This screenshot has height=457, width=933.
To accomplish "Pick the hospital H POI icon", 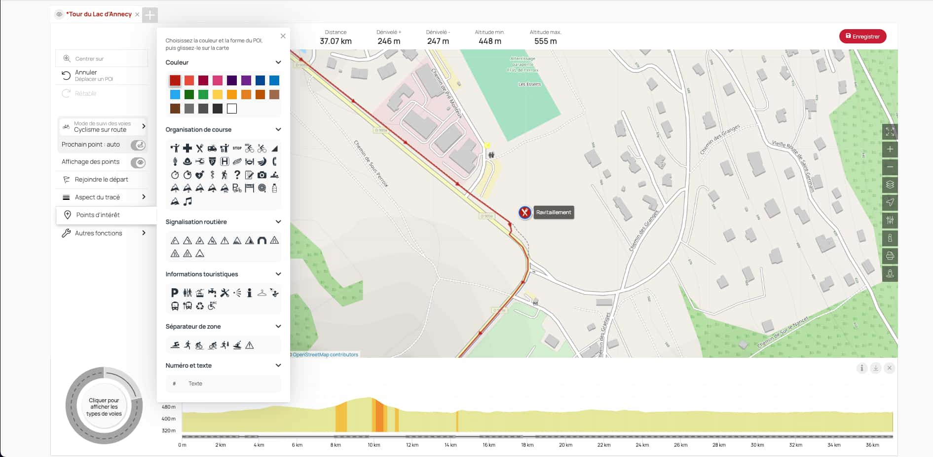I will tap(224, 161).
